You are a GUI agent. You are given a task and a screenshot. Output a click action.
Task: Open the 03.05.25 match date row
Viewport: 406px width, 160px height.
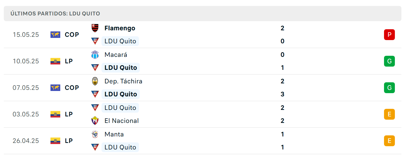(x=202, y=114)
